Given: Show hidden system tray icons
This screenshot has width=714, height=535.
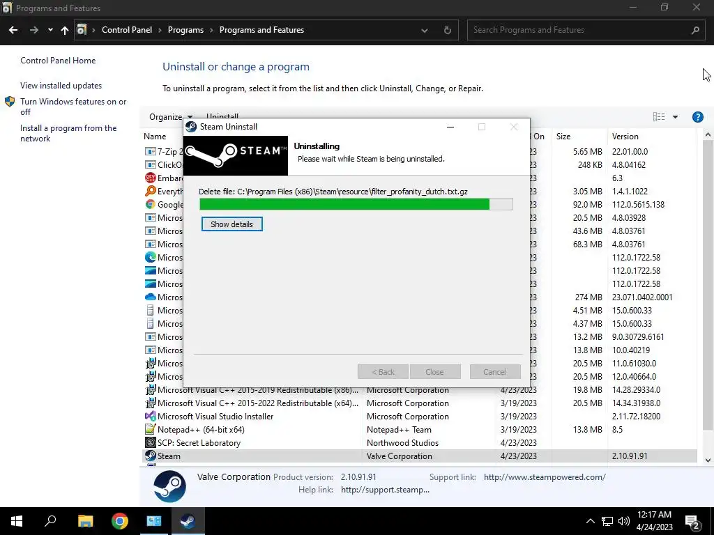Looking at the screenshot, I should [x=590, y=521].
